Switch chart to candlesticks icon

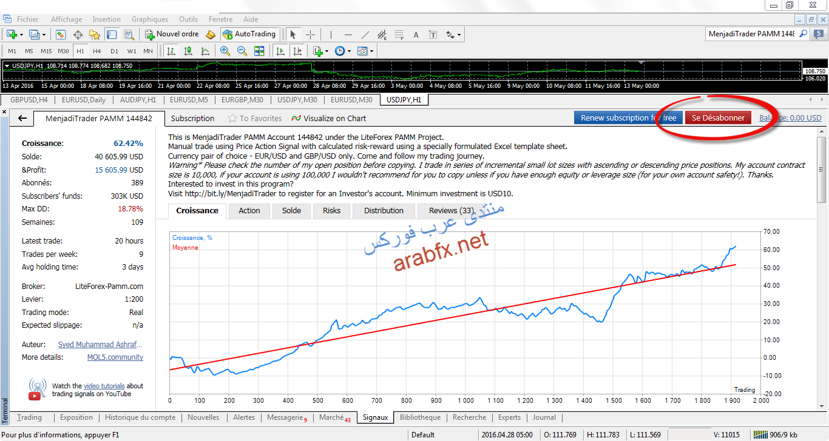pyautogui.click(x=188, y=51)
